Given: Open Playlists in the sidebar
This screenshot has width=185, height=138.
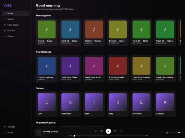Looking at the screenshot, I should pos(16,31).
